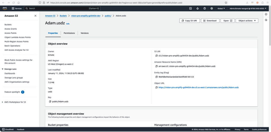
Task: Copy the object Key icon
Action: coord(50,102)
